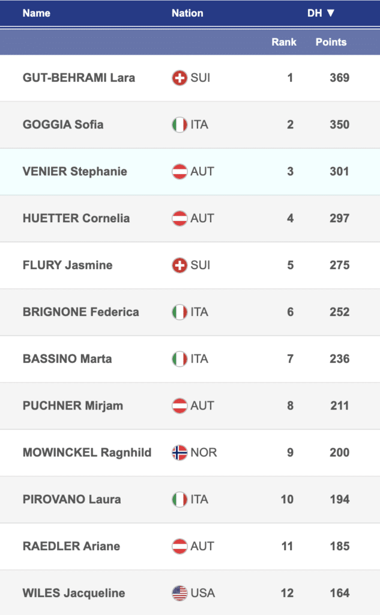Click the highlighted VENIER Stephanie row name
380x615 pixels.
coord(75,172)
